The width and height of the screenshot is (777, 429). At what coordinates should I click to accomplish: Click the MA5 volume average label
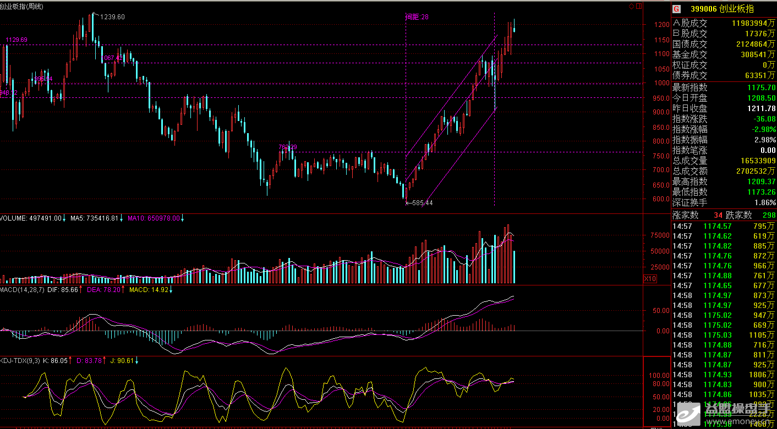tap(94, 218)
